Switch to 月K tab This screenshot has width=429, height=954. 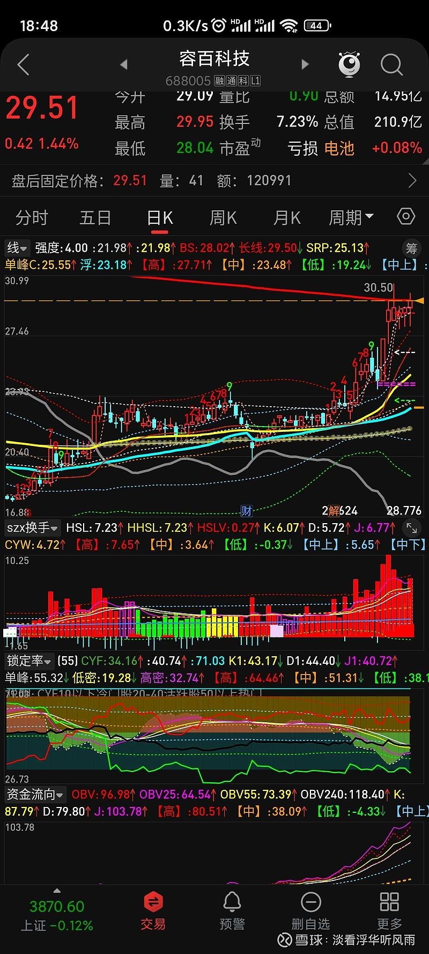pyautogui.click(x=287, y=217)
